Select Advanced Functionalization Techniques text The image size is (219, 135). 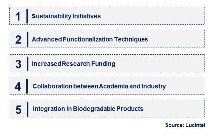(90, 40)
